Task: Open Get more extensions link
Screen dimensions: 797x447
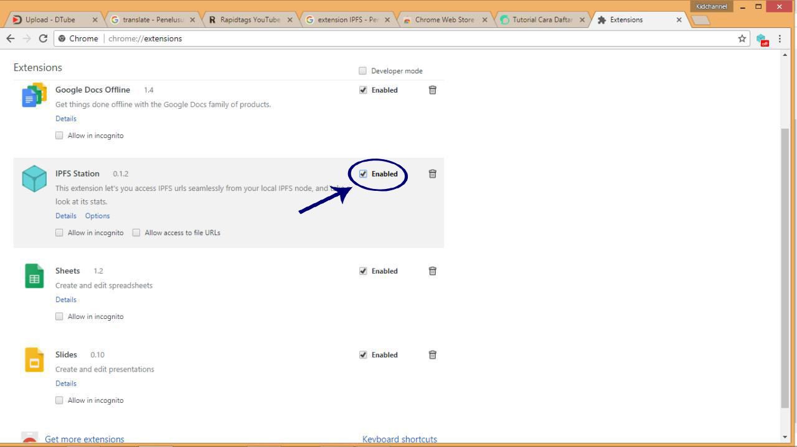Action: [84, 439]
